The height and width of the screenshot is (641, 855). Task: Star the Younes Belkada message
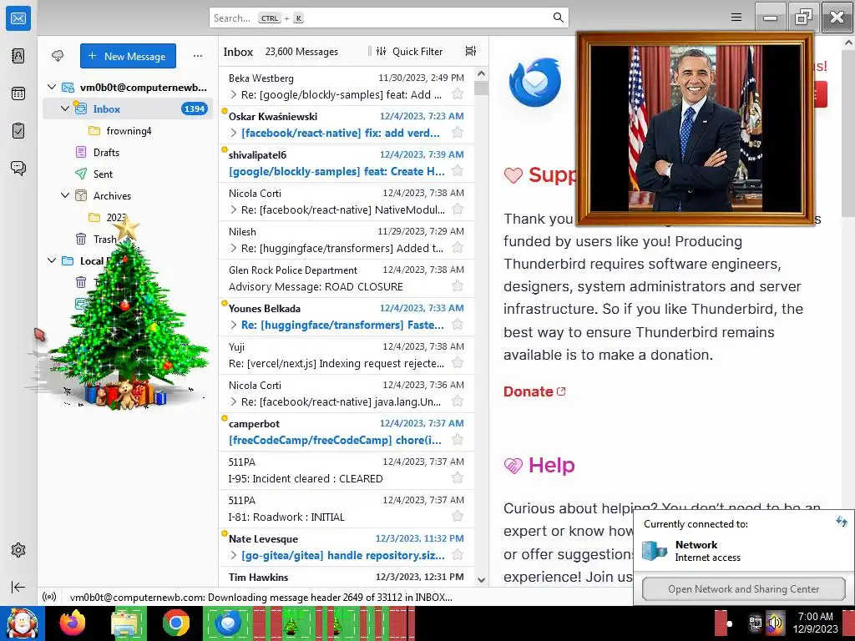[458, 325]
